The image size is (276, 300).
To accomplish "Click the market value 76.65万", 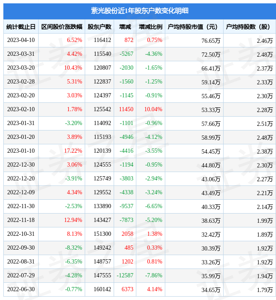I will (x=211, y=41).
